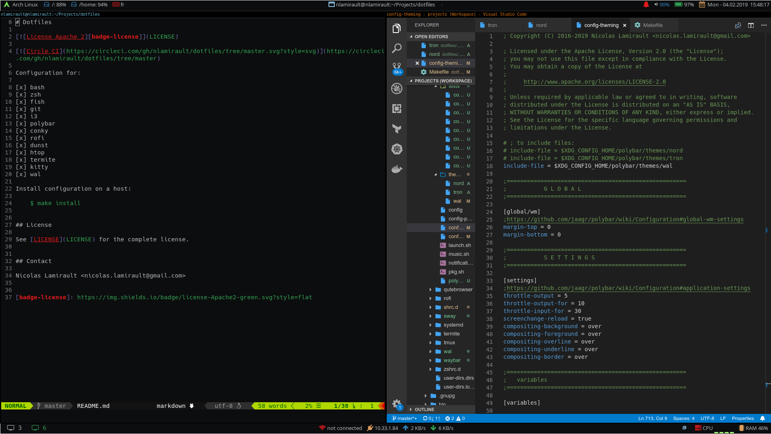Open the editor More Actions ellipsis
Screen dimensions: 771x434
click(764, 25)
